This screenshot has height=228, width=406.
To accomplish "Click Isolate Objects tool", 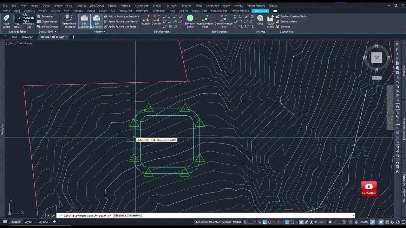I will 47,27.
